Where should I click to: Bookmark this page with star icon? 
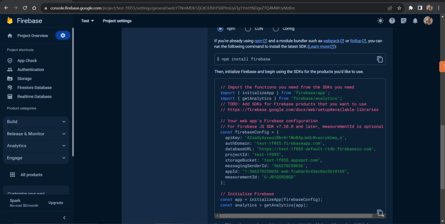pyautogui.click(x=399, y=8)
